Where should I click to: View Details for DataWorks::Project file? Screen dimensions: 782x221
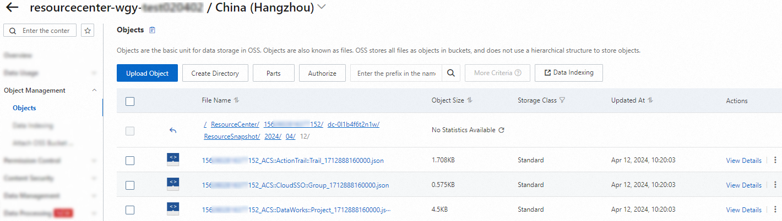click(x=744, y=210)
